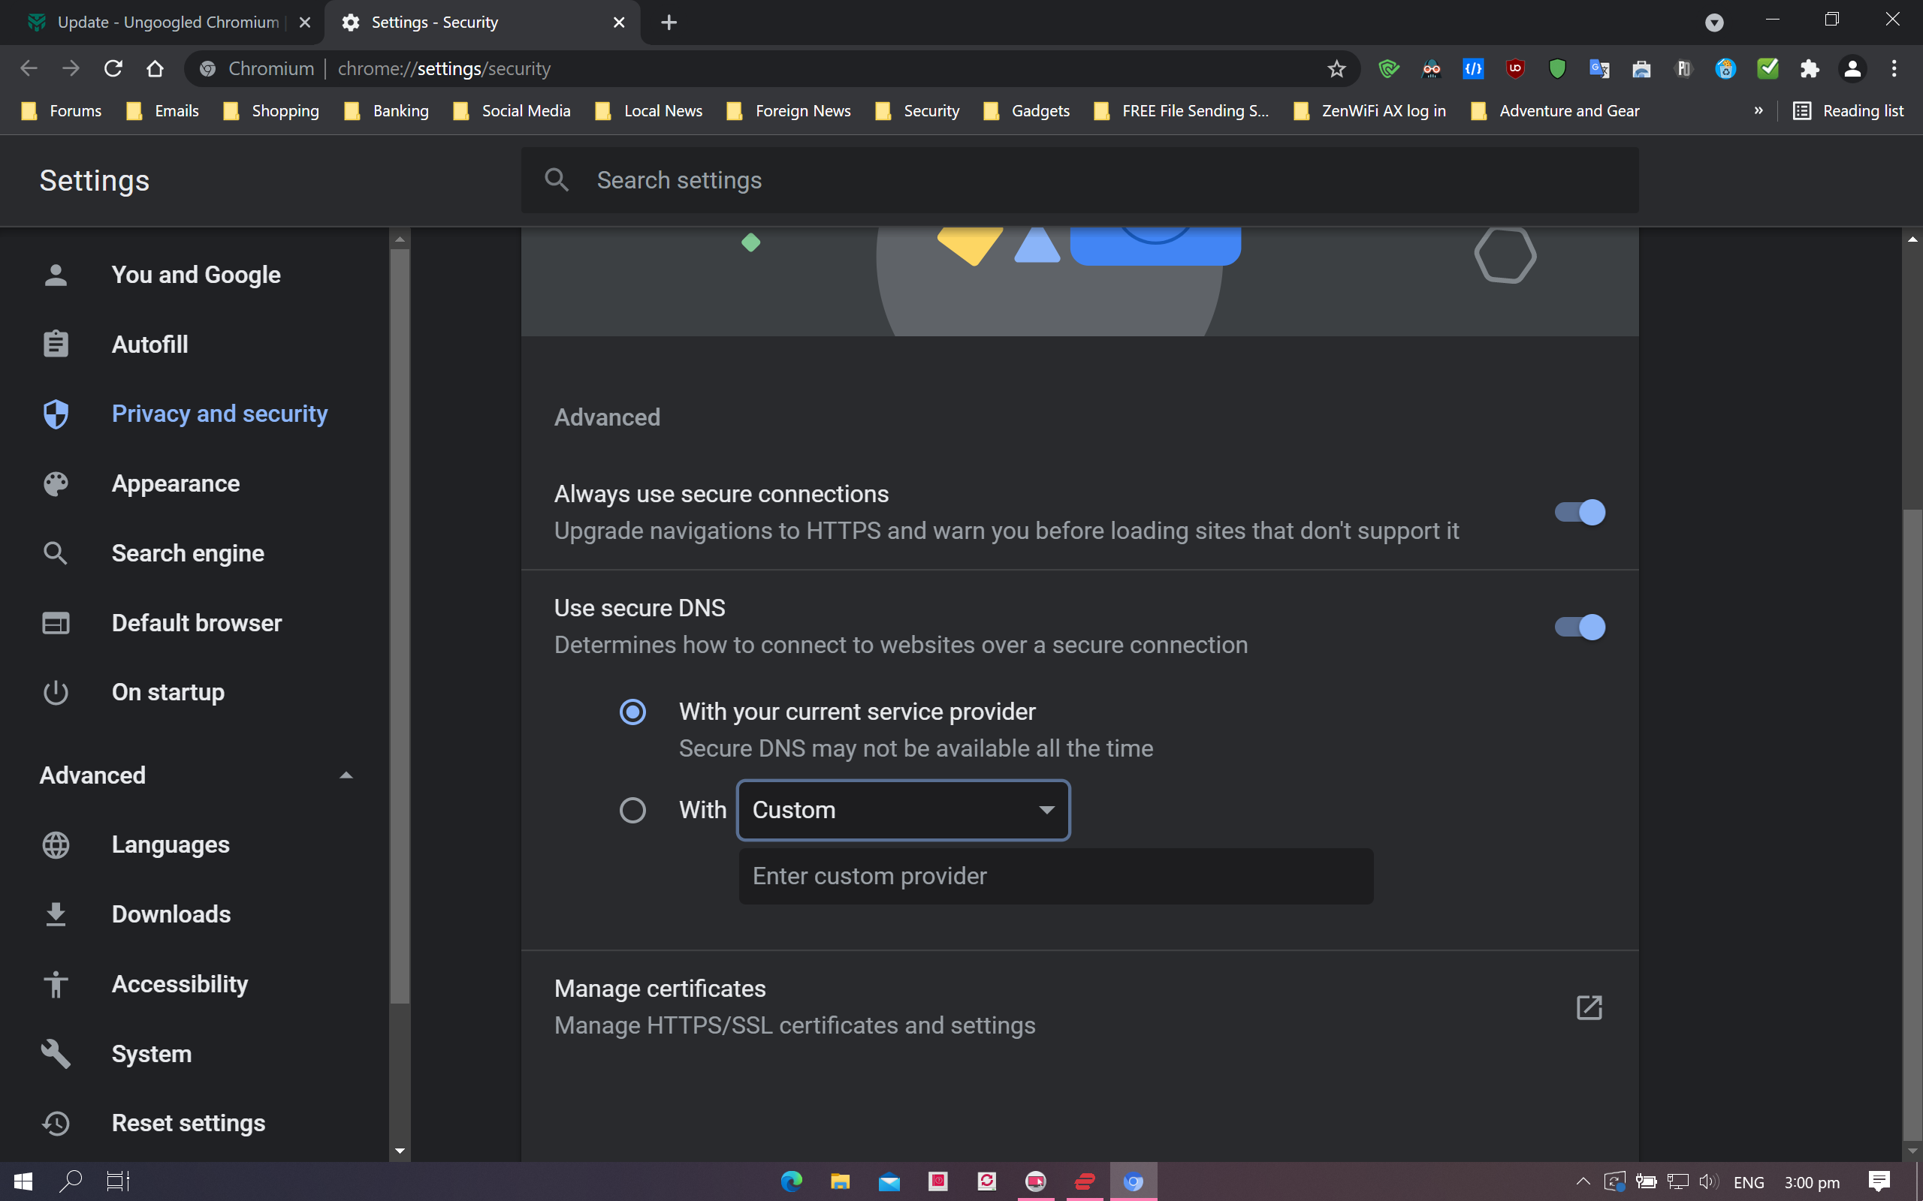
Task: Click the bookmark star icon in address bar
Action: coord(1336,69)
